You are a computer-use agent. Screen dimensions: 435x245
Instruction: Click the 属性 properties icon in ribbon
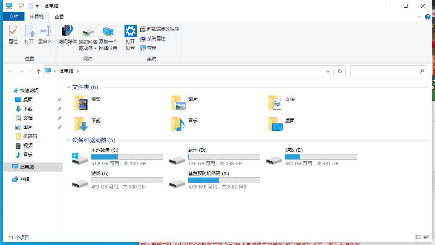tap(13, 31)
